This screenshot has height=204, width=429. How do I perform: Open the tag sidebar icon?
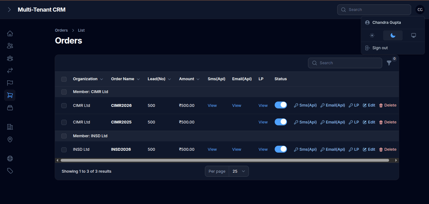[10, 171]
